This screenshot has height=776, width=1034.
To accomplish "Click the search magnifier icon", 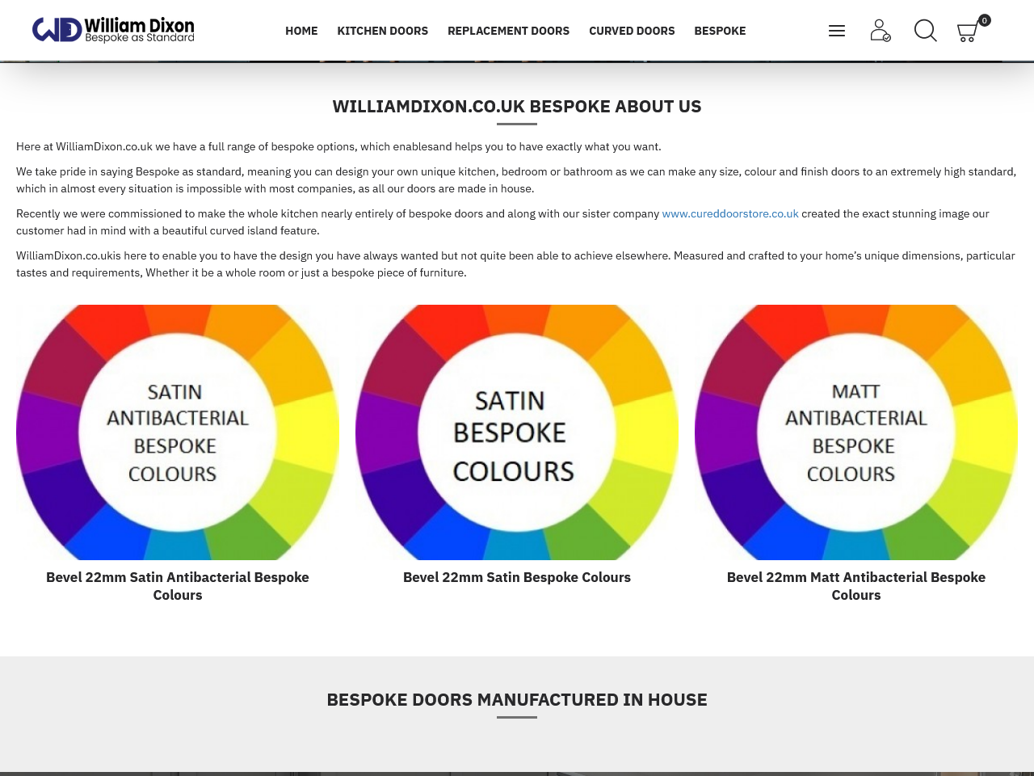I will point(925,31).
